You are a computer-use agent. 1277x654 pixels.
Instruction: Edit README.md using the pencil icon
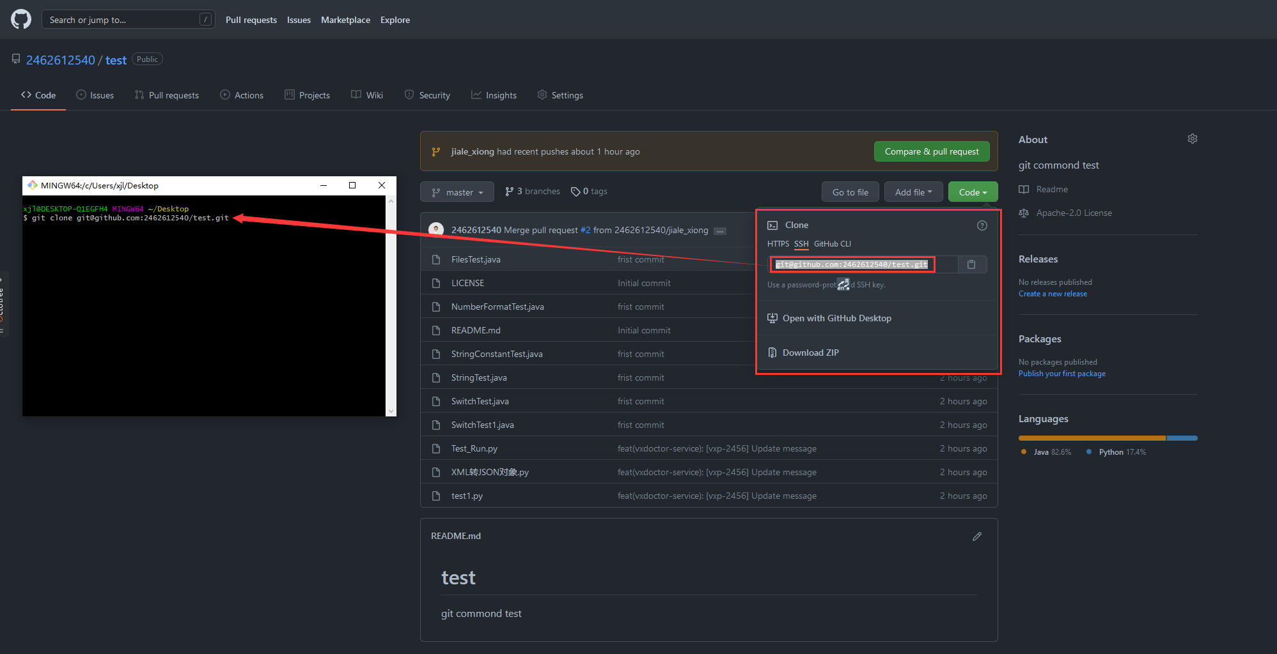pyautogui.click(x=977, y=536)
